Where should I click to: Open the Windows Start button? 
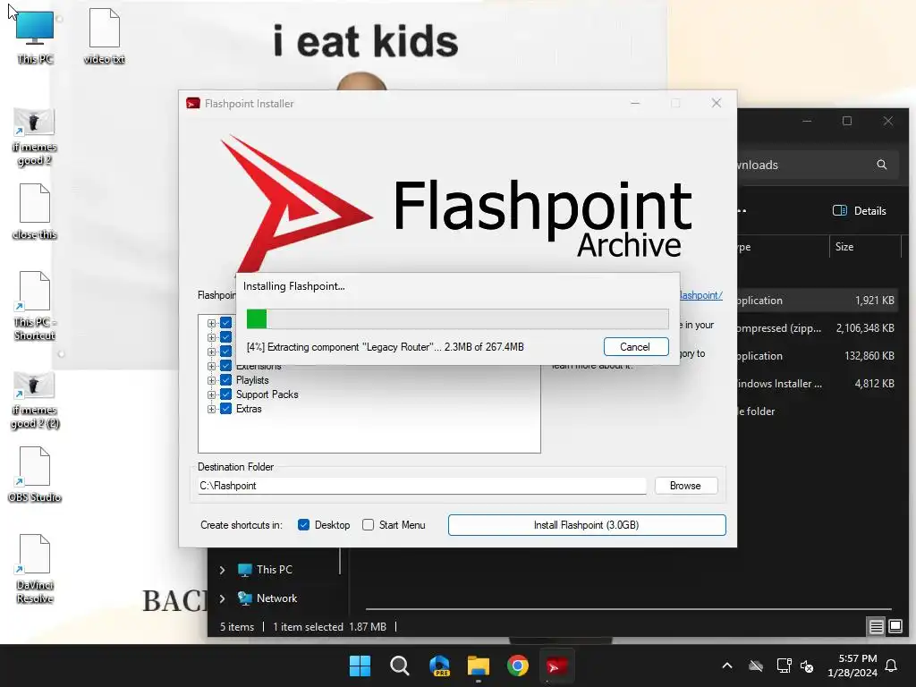360,666
